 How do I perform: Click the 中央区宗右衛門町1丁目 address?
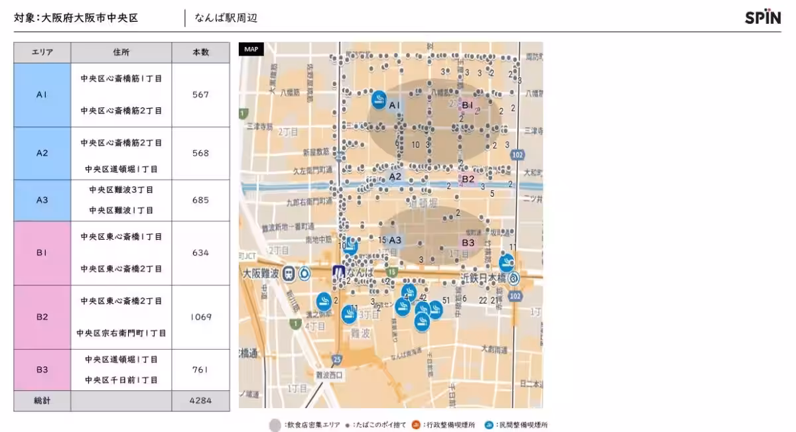[121, 333]
